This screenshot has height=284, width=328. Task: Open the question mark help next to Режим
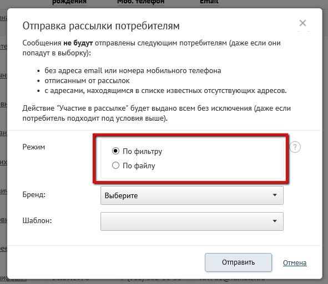(x=295, y=147)
